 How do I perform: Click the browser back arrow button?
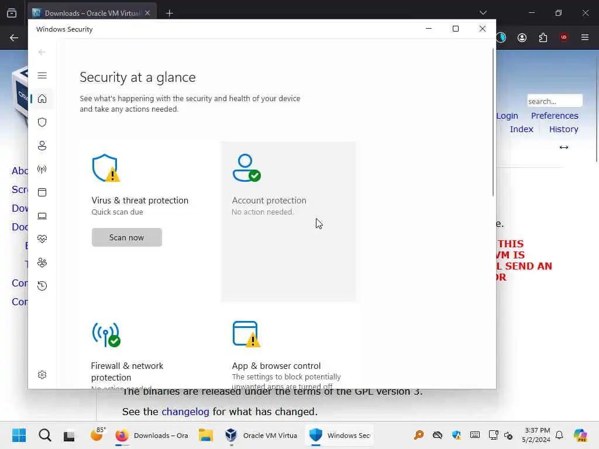pyautogui.click(x=14, y=37)
